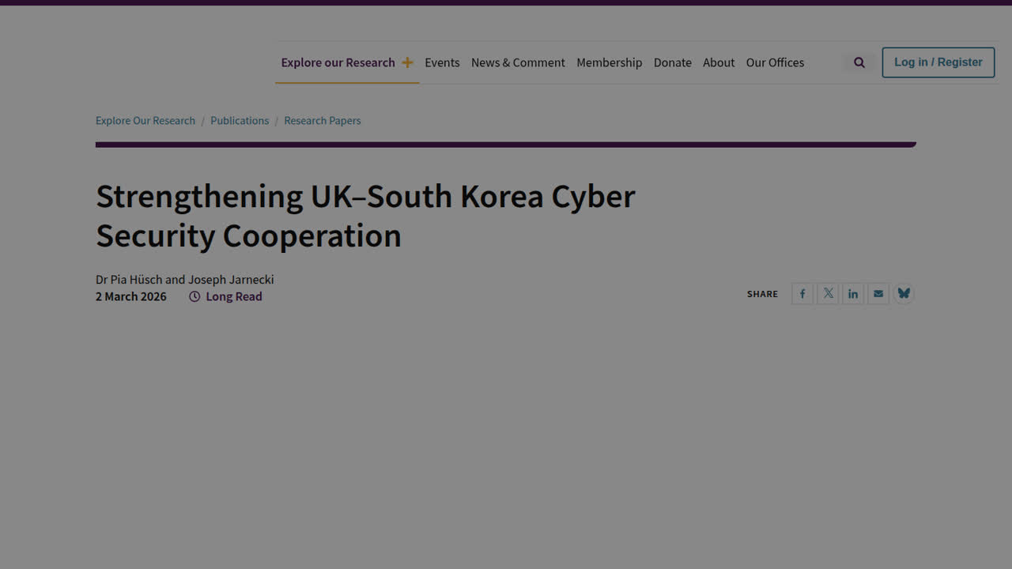Open the Donate page
1012x569 pixels.
673,62
